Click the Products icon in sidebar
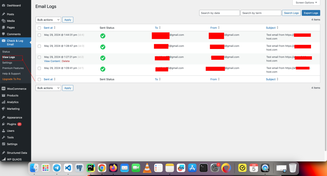This screenshot has width=327, height=176. click(4, 95)
